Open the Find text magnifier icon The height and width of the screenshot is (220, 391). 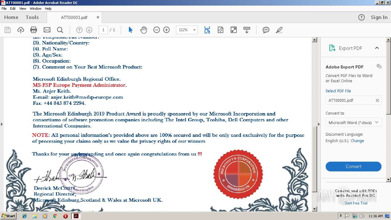tap(60, 30)
